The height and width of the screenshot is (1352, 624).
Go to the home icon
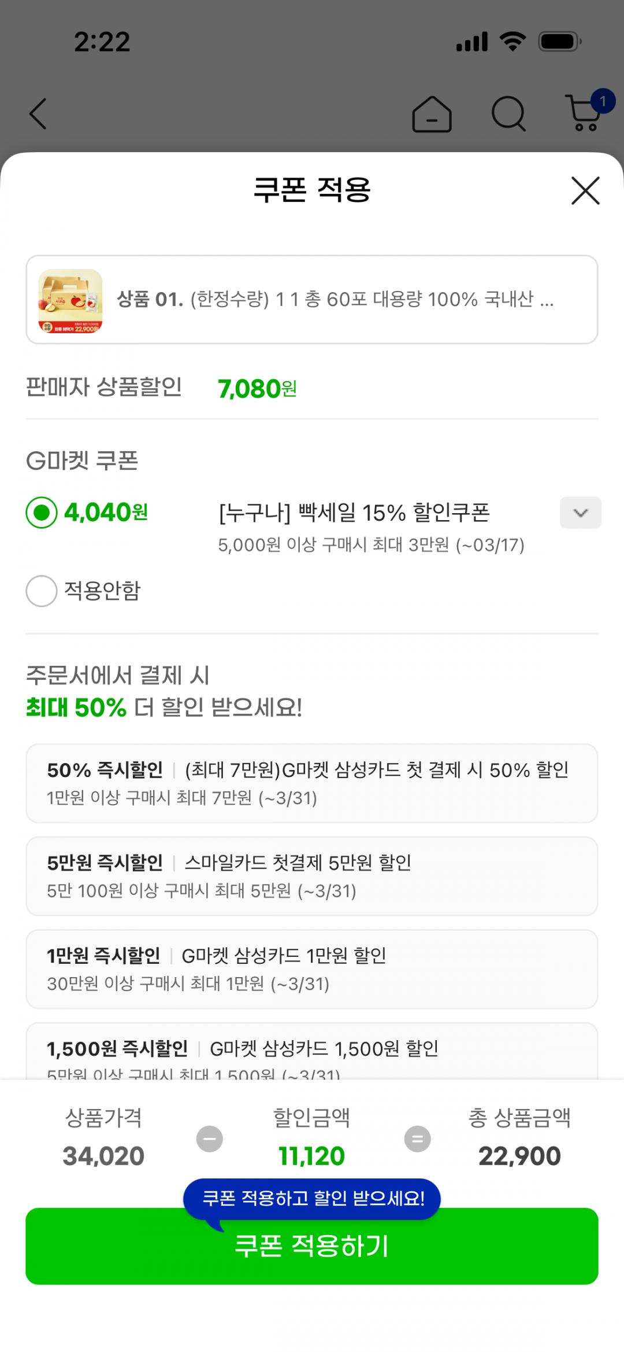(x=432, y=114)
